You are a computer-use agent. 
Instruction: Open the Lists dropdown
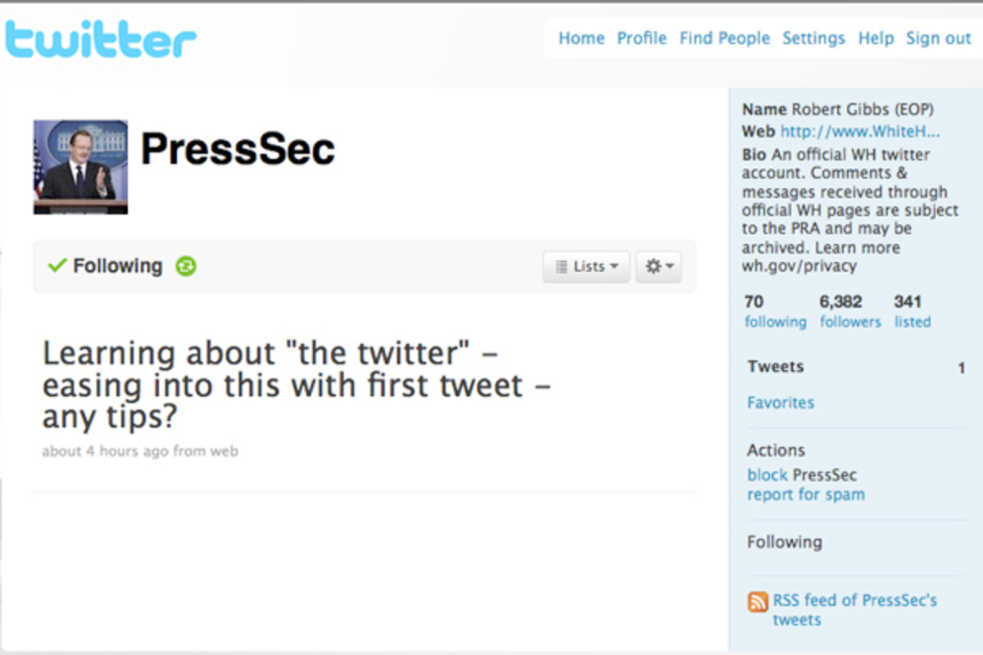tap(586, 267)
